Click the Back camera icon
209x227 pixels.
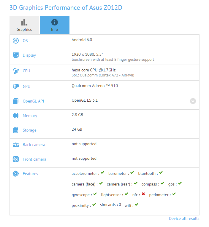click(16, 145)
